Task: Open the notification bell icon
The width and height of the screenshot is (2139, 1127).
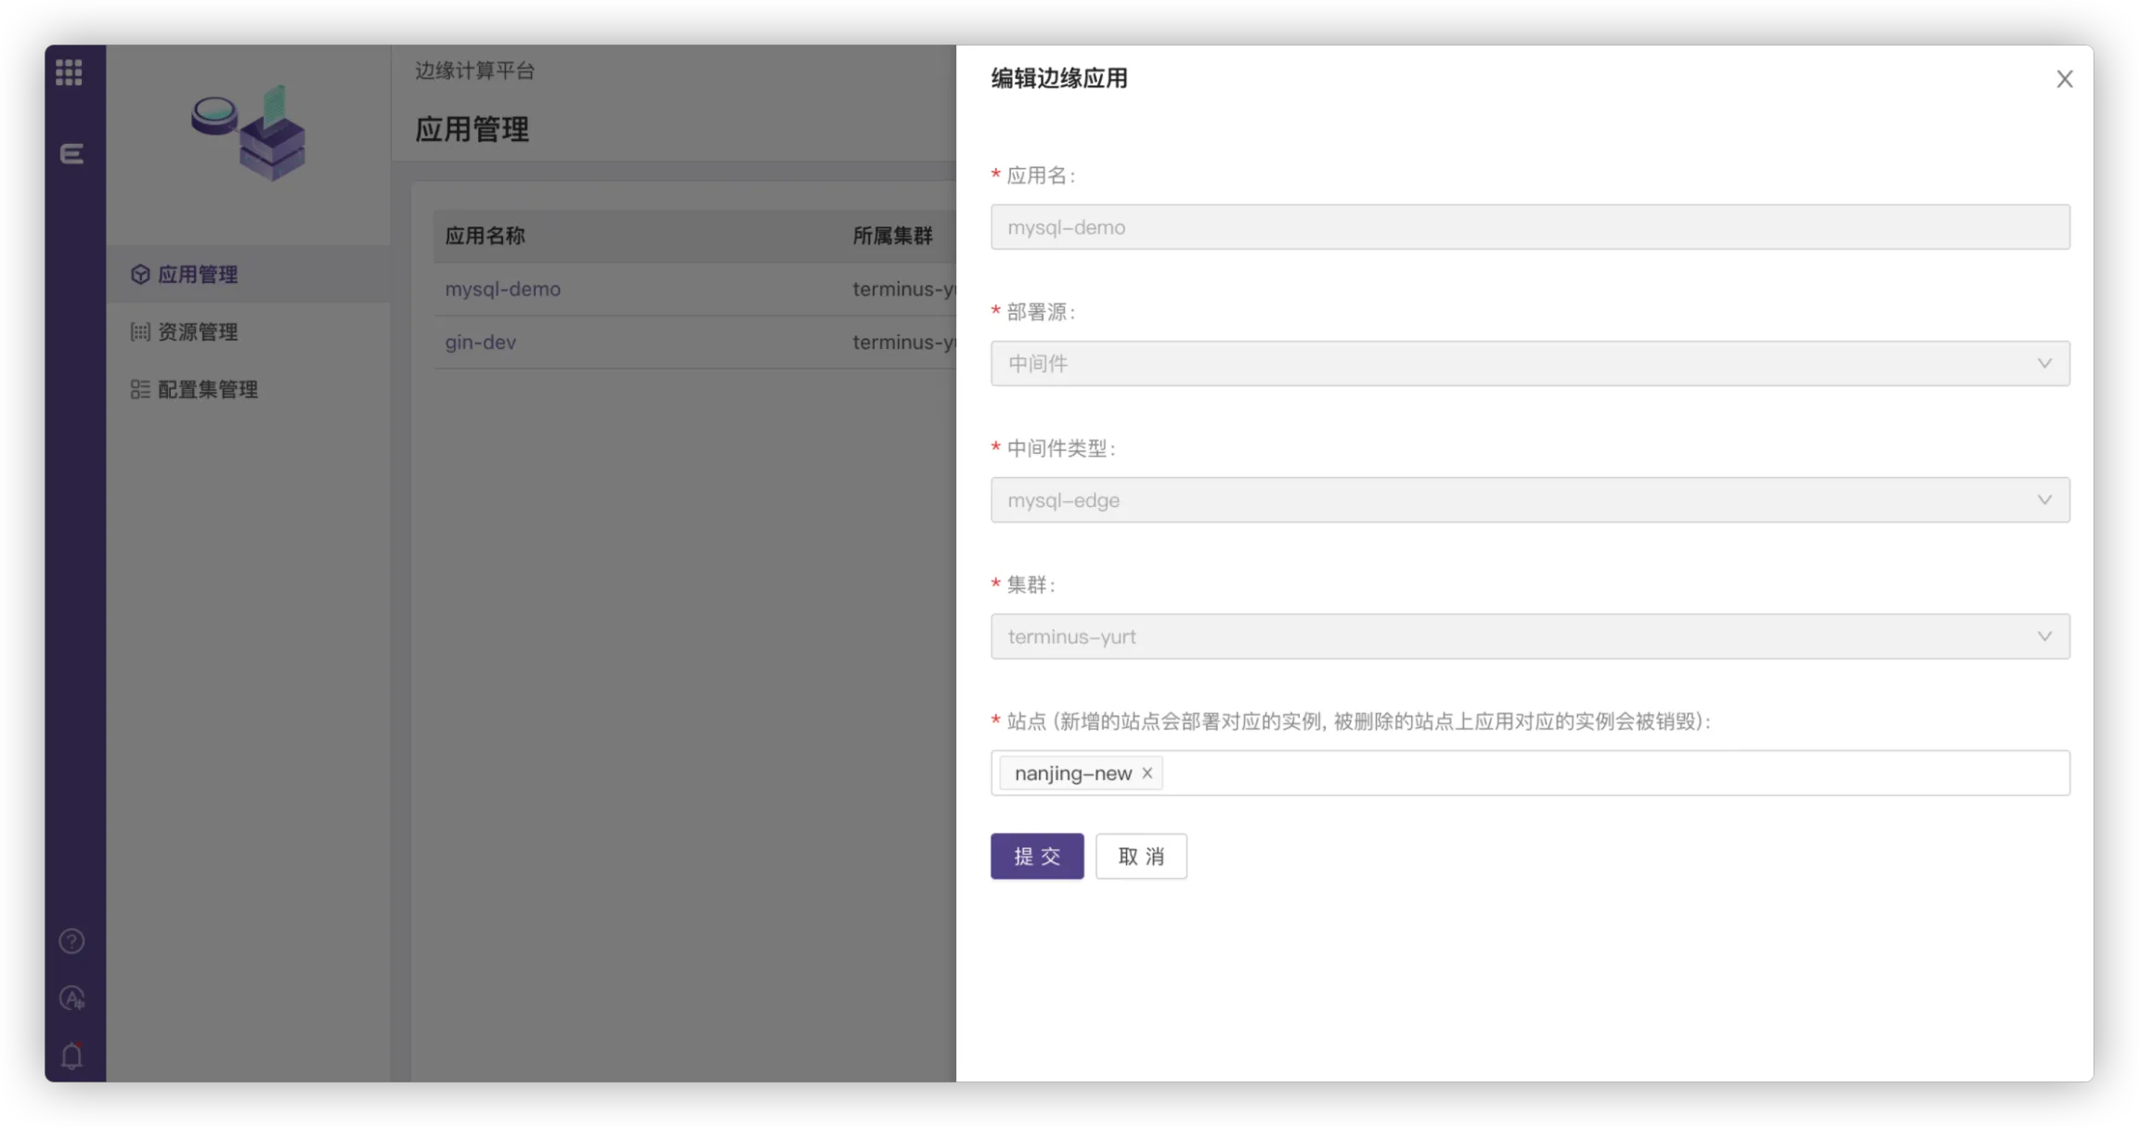Action: click(x=71, y=1056)
